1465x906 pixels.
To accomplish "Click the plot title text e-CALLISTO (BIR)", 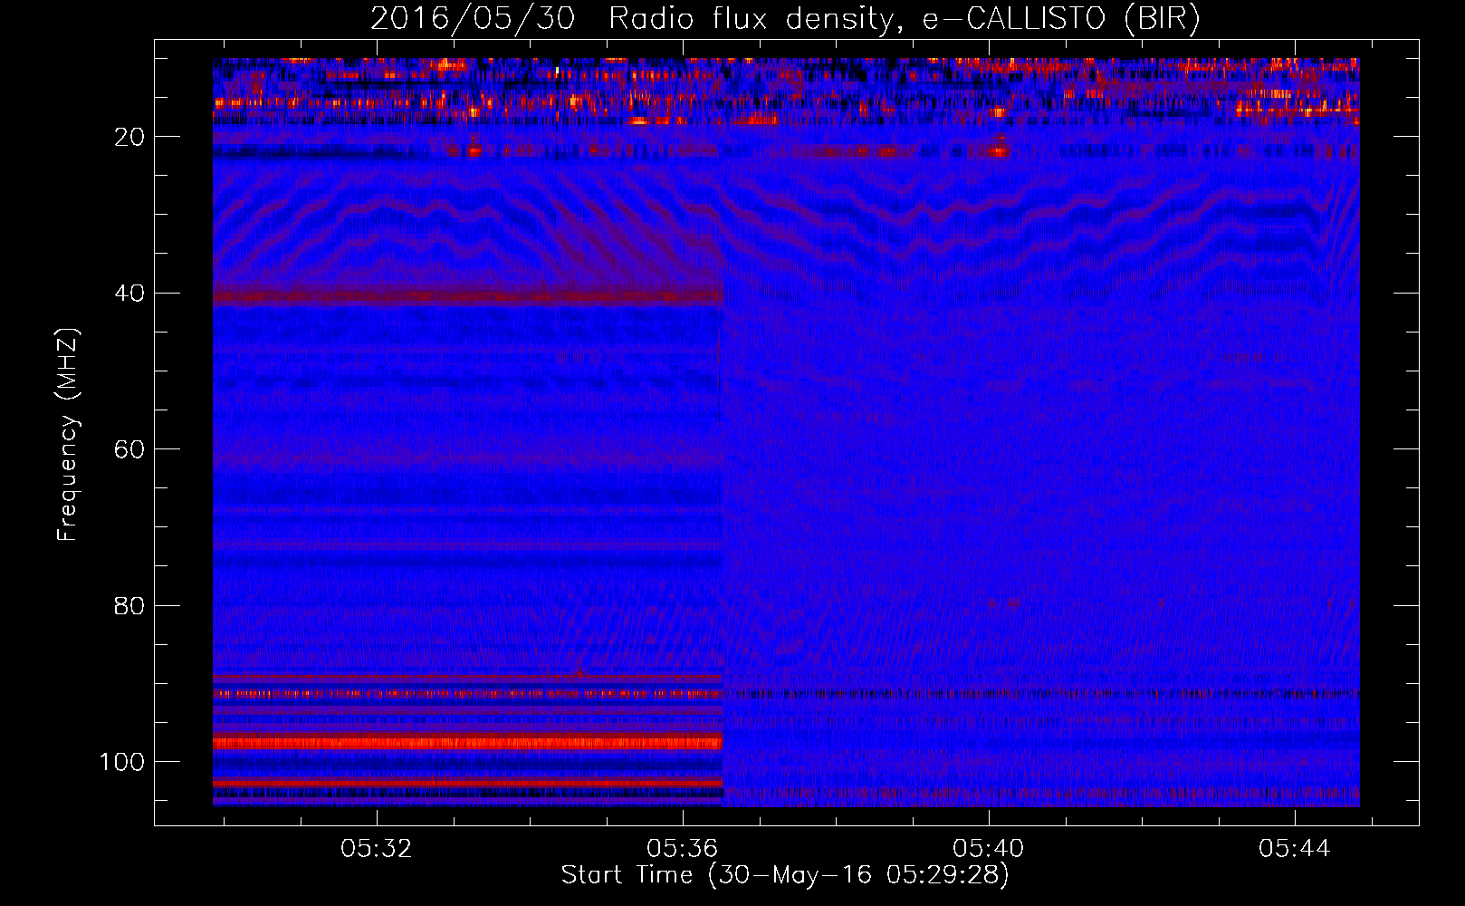I will pyautogui.click(x=1061, y=19).
